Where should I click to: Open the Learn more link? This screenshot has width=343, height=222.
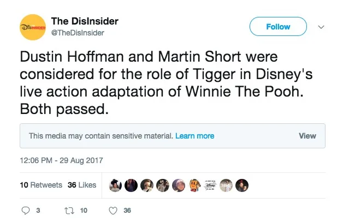(194, 136)
